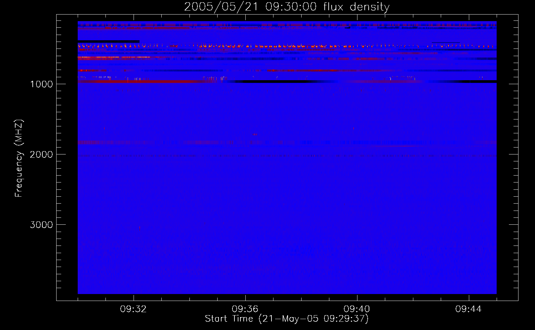Click the 09:40 time tick label
The height and width of the screenshot is (330, 535).
coord(357,309)
